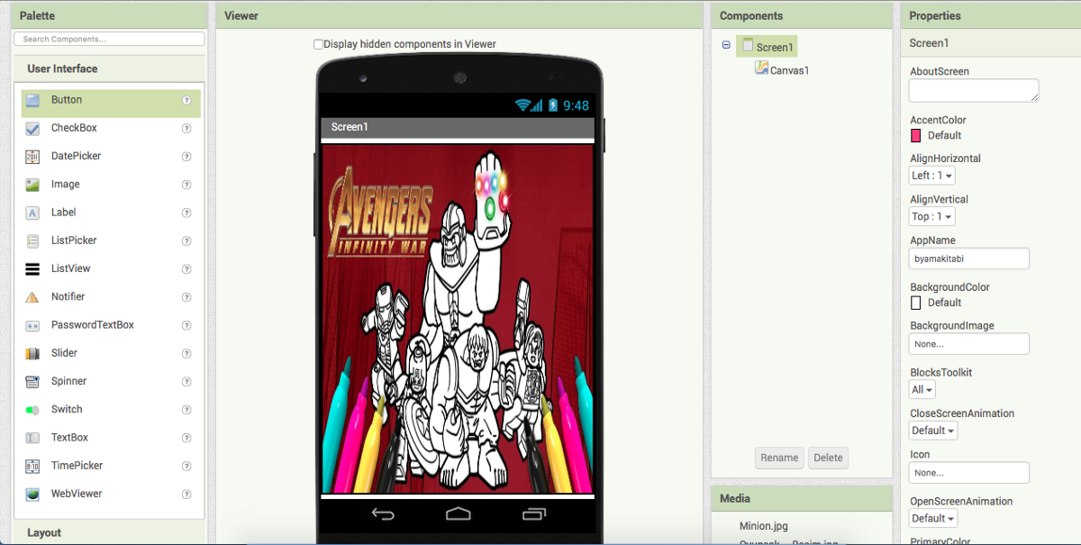The height and width of the screenshot is (545, 1081).
Task: Open help for Button component
Action: pyautogui.click(x=186, y=101)
